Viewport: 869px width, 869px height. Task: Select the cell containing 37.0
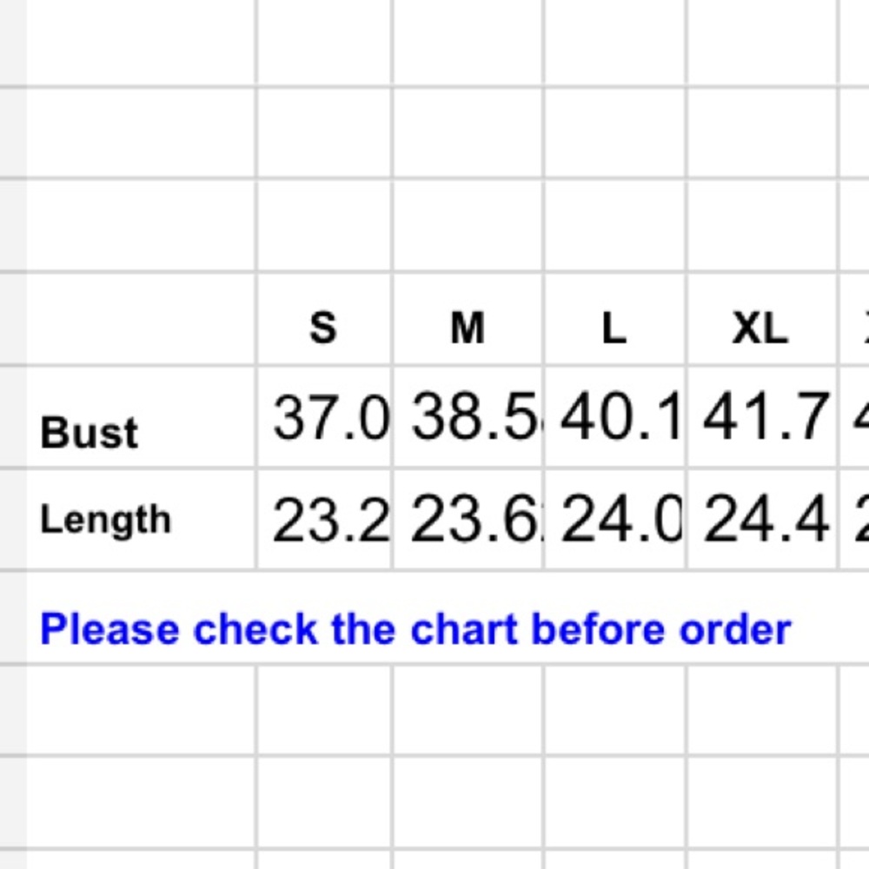(324, 417)
